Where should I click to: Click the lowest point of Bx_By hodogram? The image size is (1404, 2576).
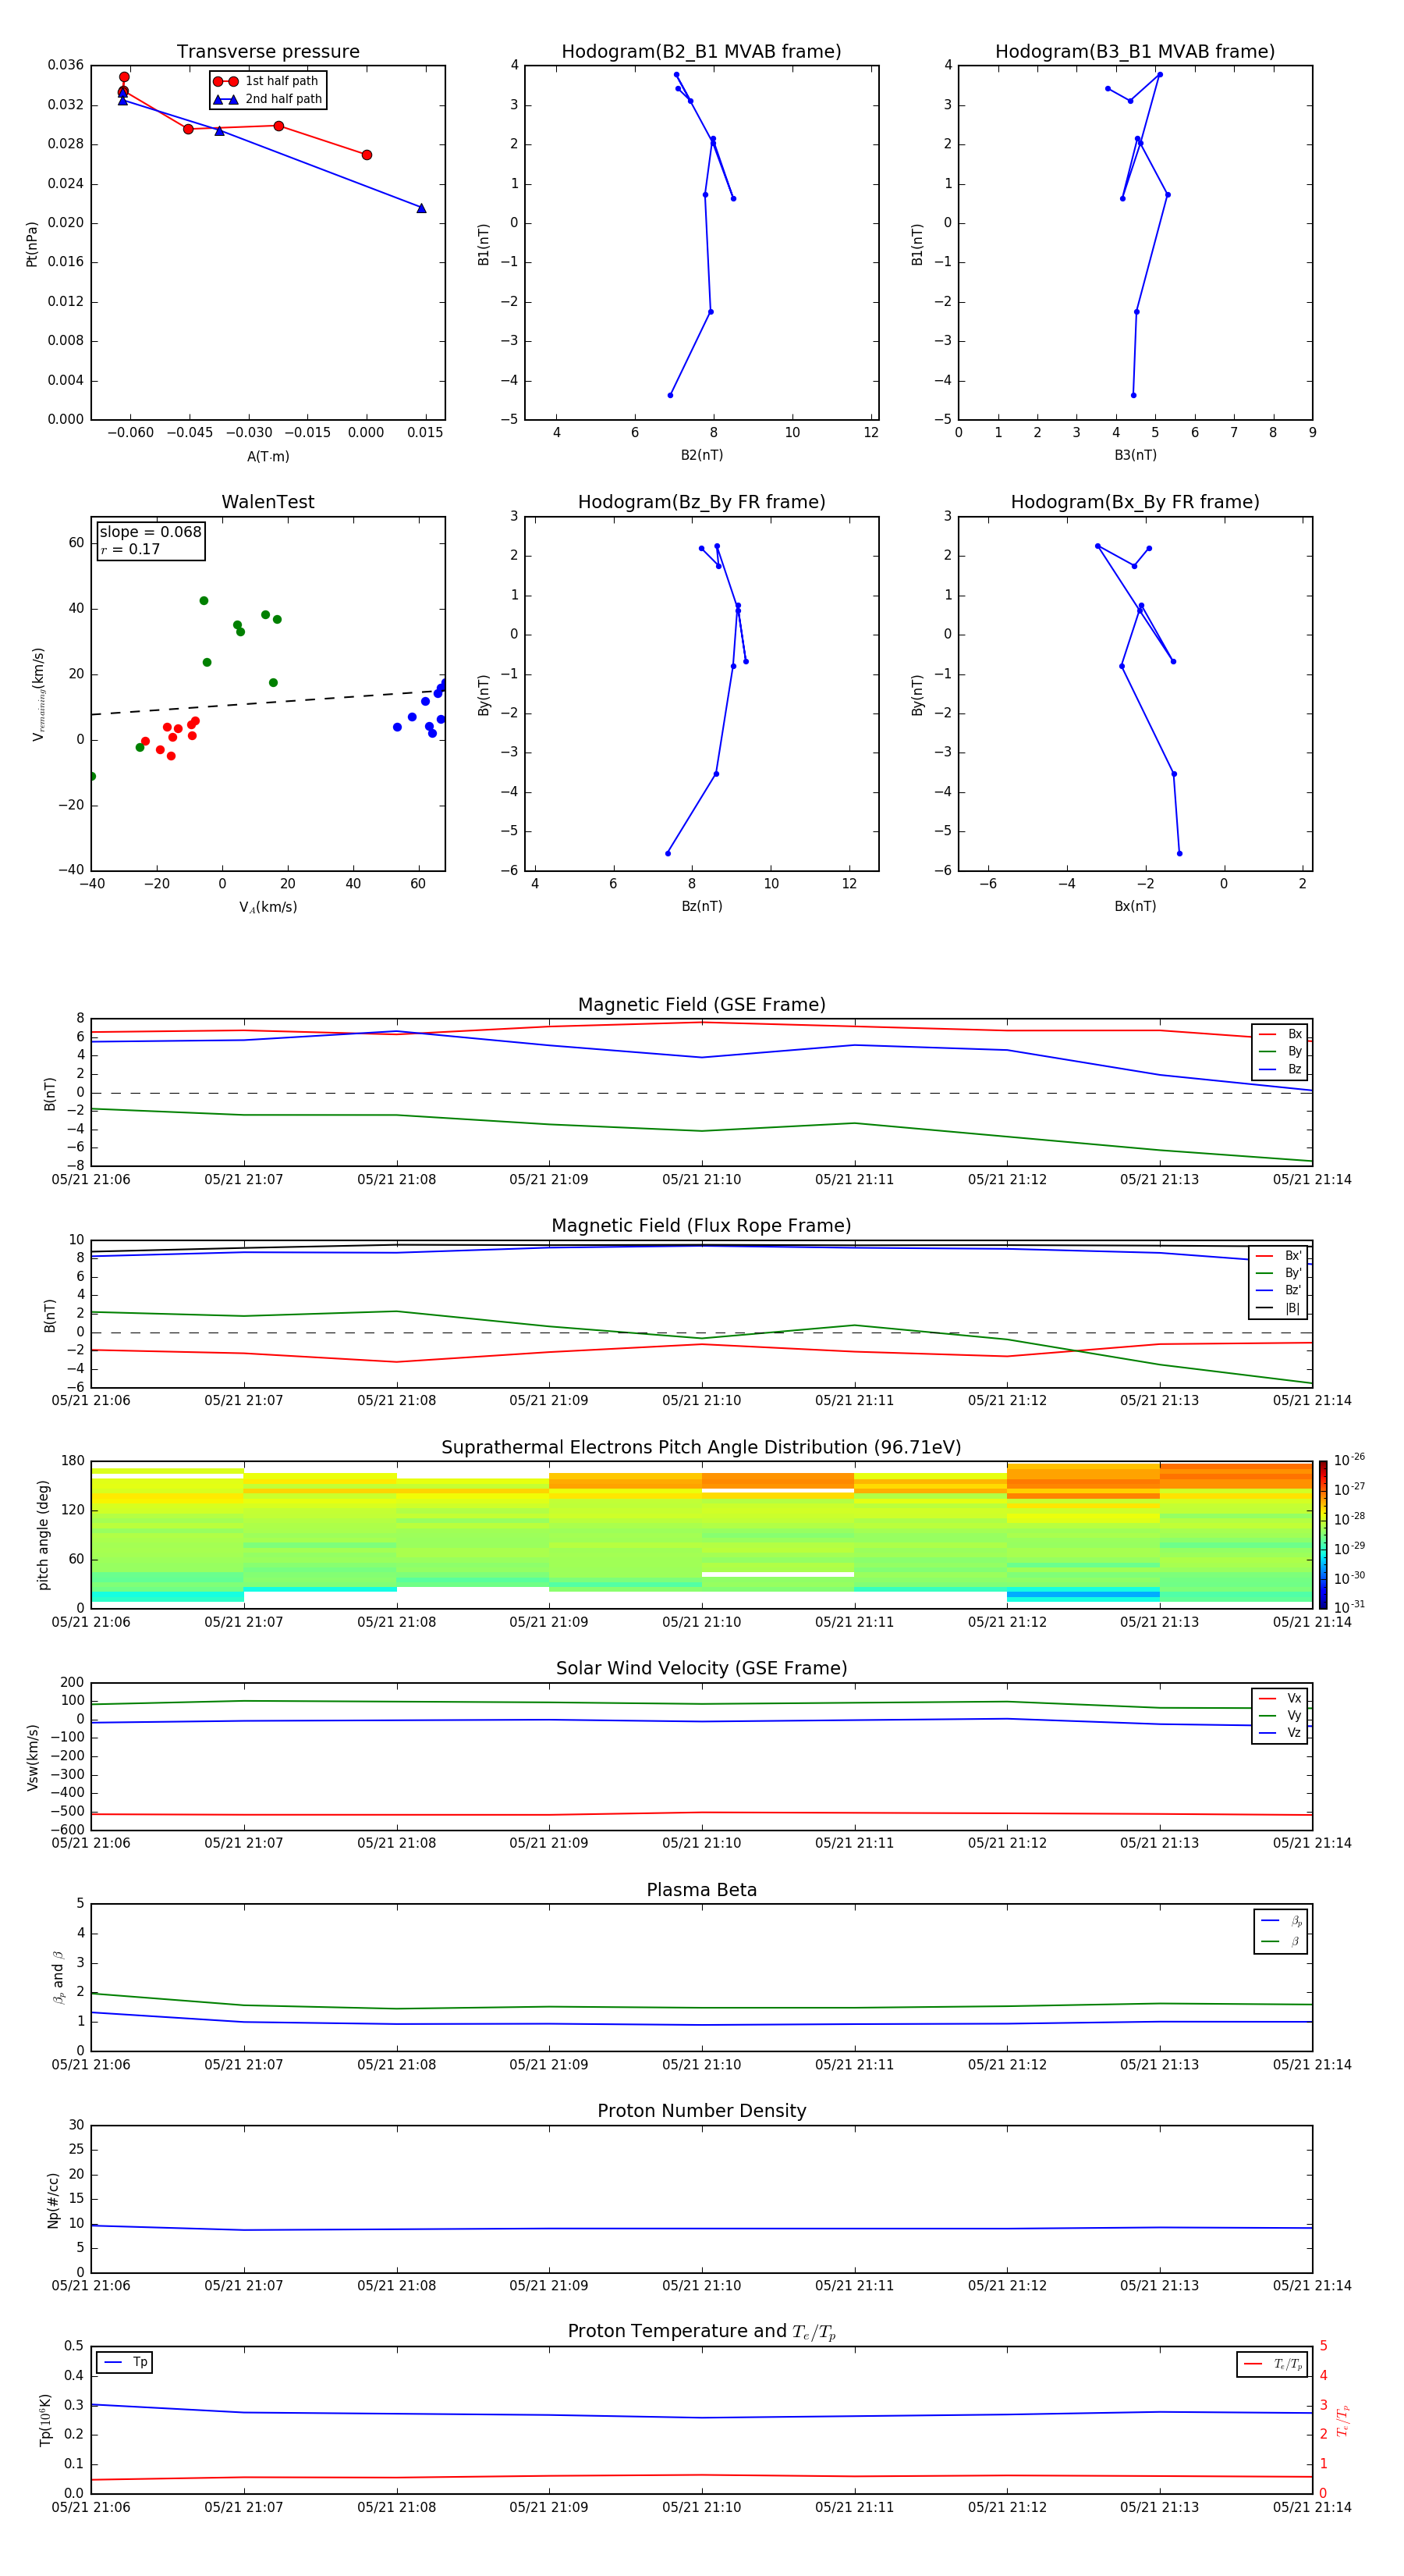[1179, 853]
